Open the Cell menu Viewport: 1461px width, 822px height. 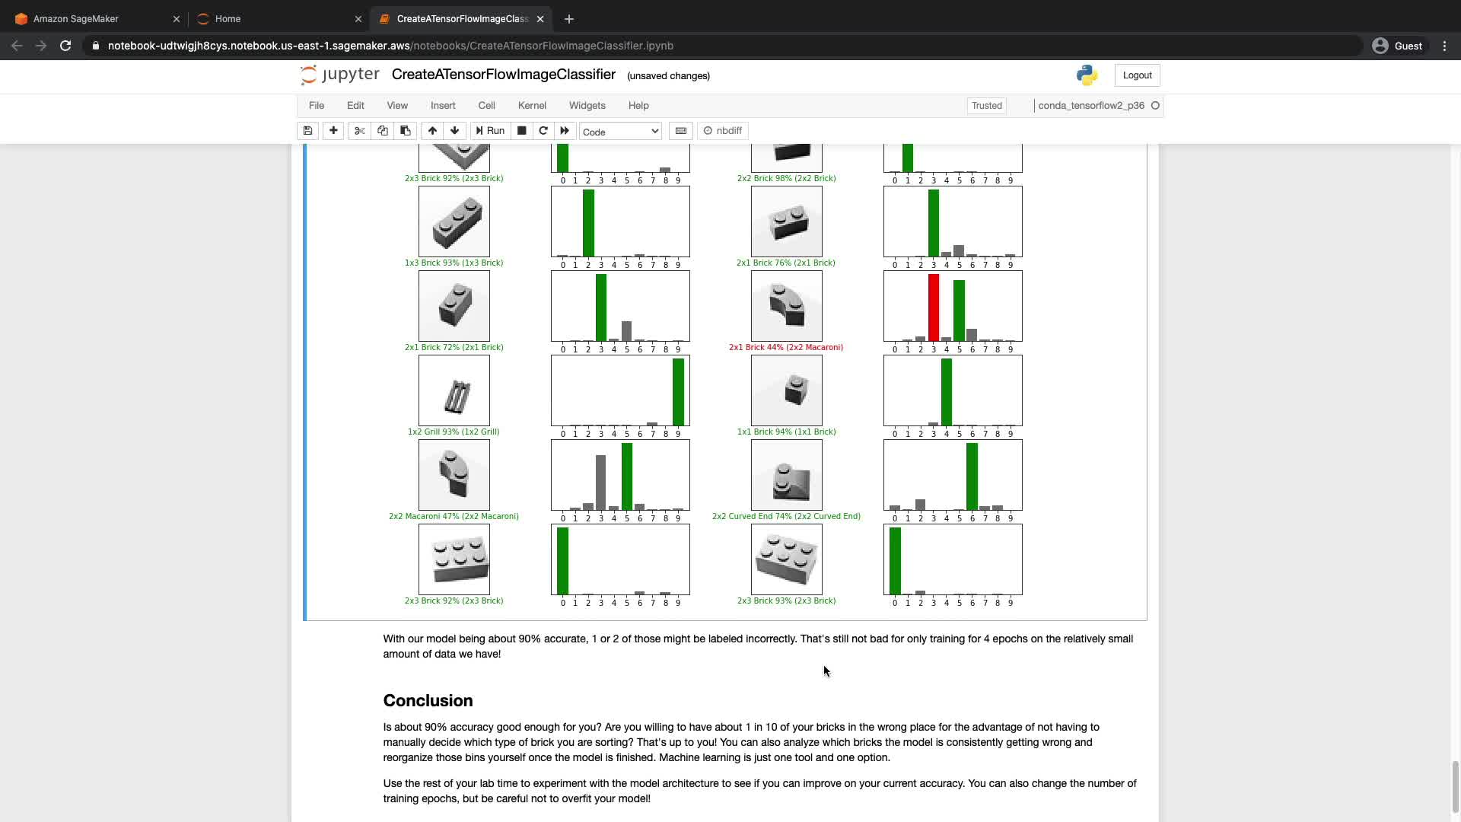click(486, 106)
